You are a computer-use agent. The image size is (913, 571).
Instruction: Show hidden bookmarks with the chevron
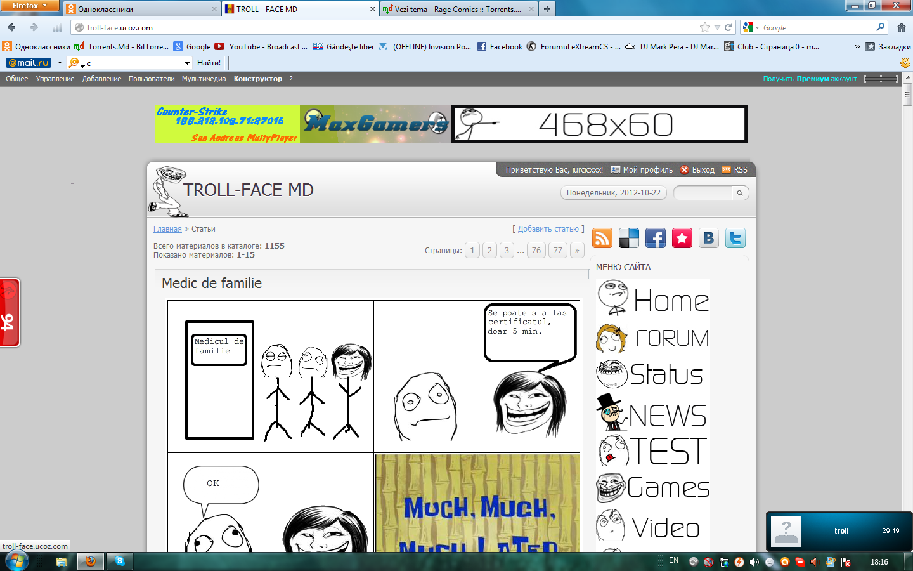pyautogui.click(x=857, y=46)
